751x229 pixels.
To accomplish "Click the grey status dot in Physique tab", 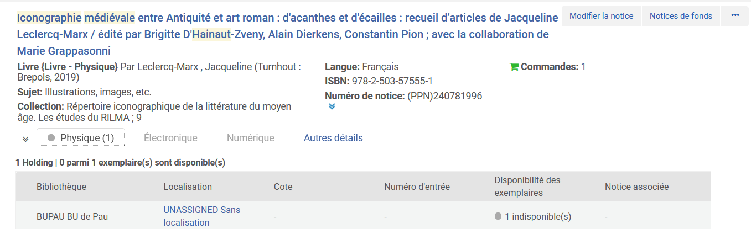I will pos(51,138).
